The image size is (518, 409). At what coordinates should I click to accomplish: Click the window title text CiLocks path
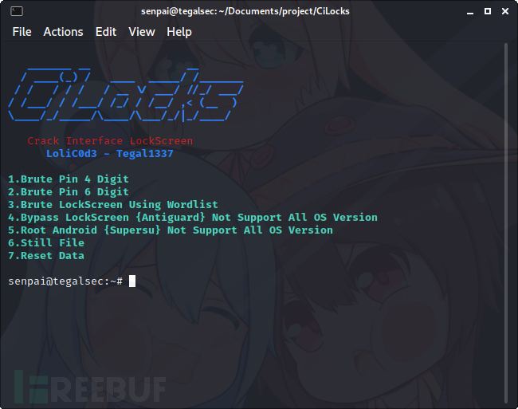click(245, 11)
